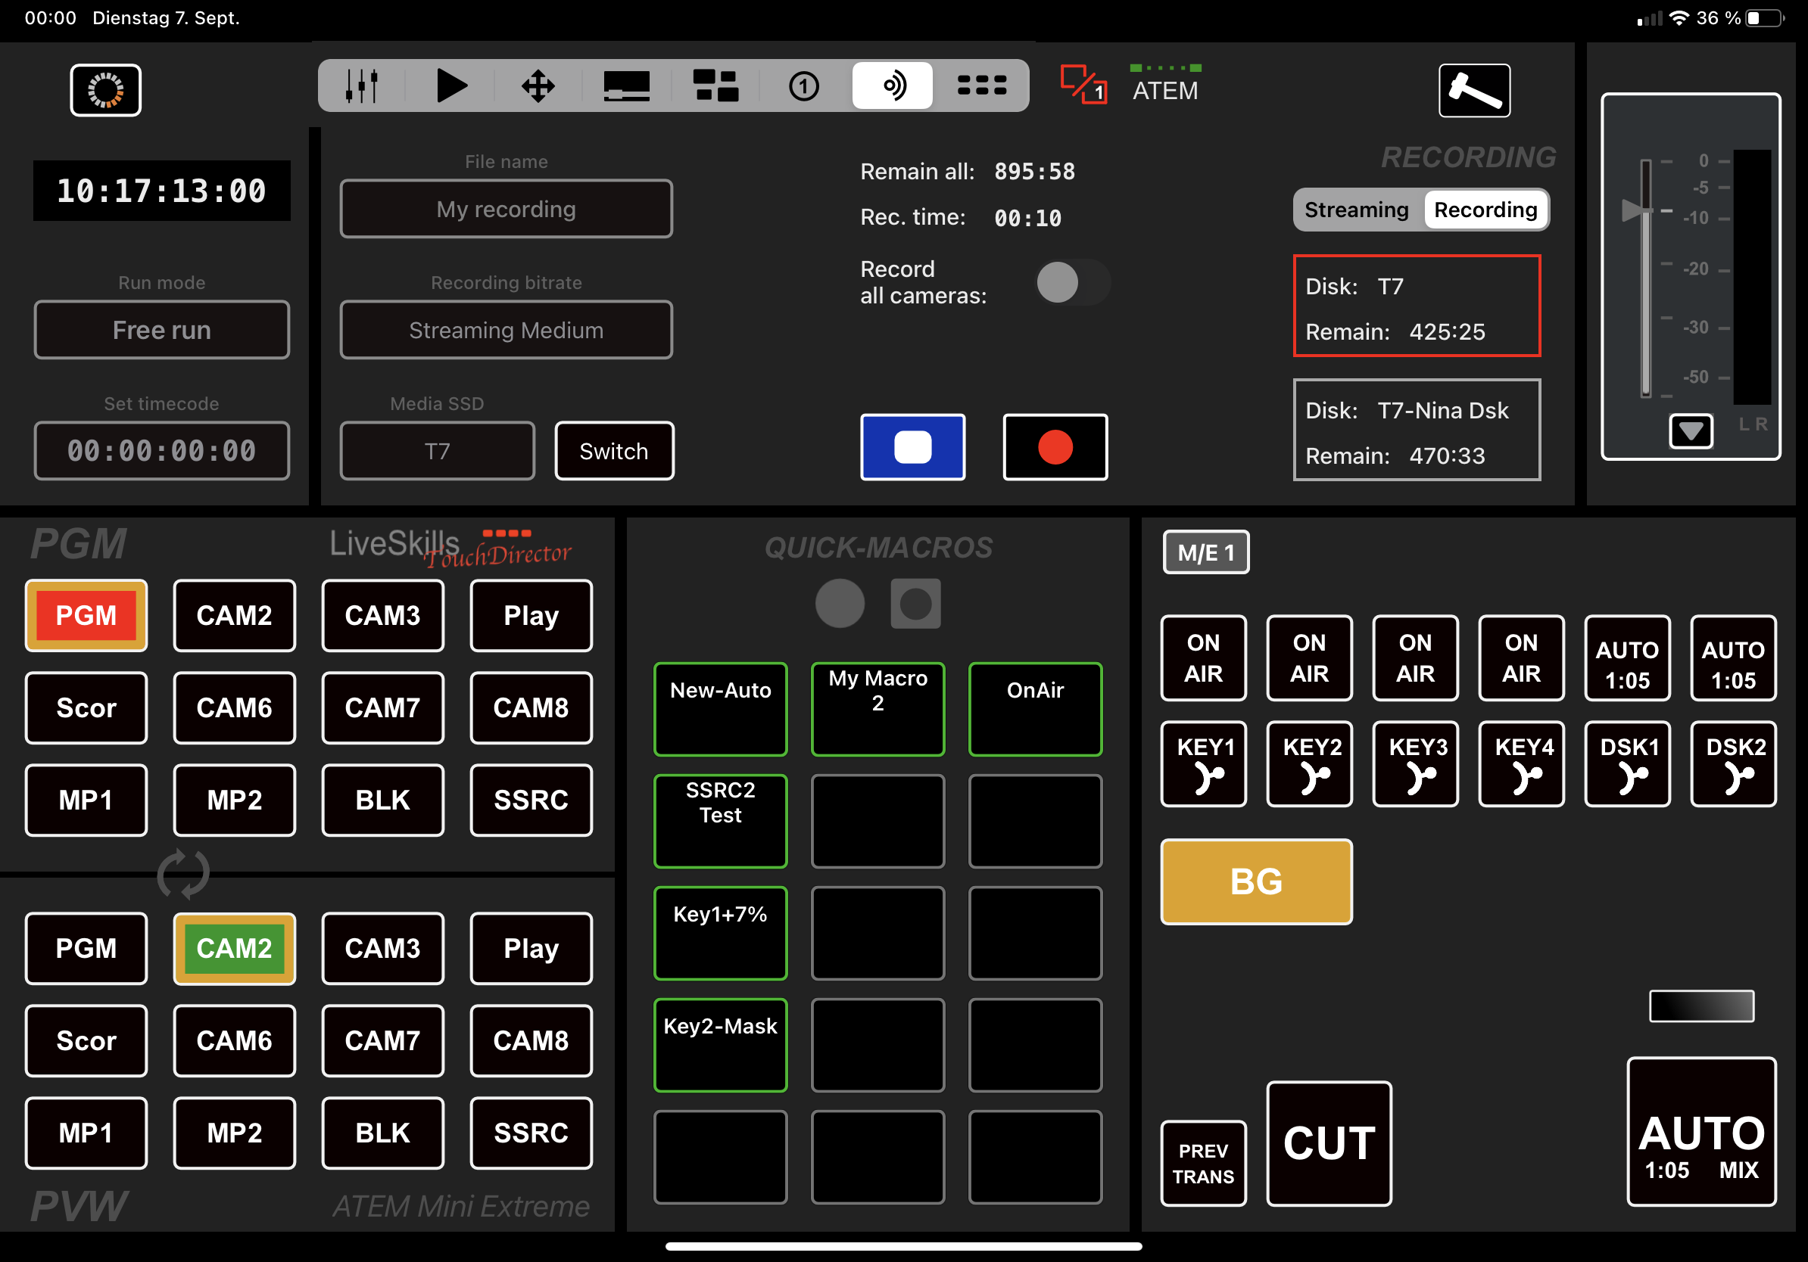Tap the round quick-macro record button
This screenshot has width=1808, height=1262.
tap(840, 604)
